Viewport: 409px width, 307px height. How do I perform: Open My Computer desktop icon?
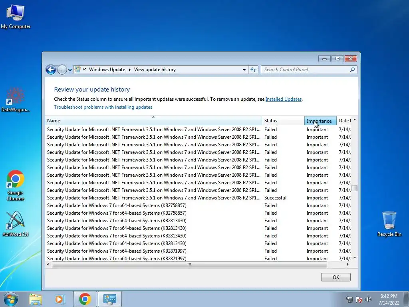click(x=16, y=17)
